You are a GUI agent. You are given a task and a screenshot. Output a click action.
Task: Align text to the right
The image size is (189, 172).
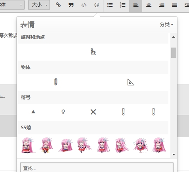(x=162, y=5)
